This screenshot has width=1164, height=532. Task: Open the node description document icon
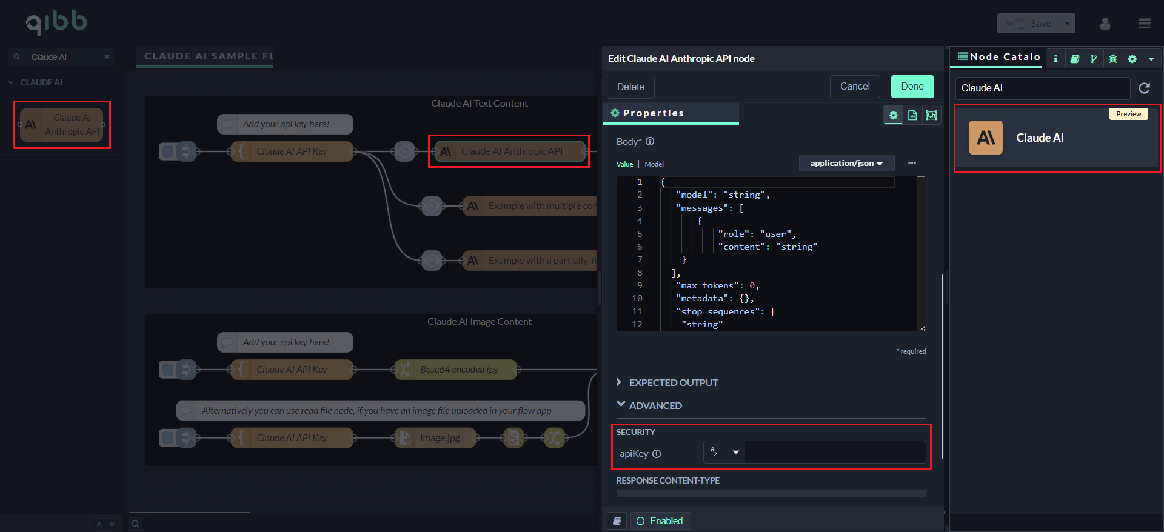(x=912, y=115)
